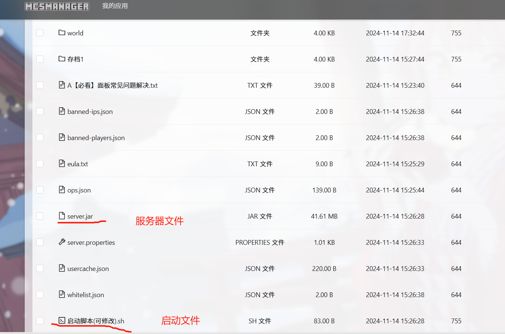Open usercache.json by its name
Image resolution: width=505 pixels, height=334 pixels.
coord(88,269)
